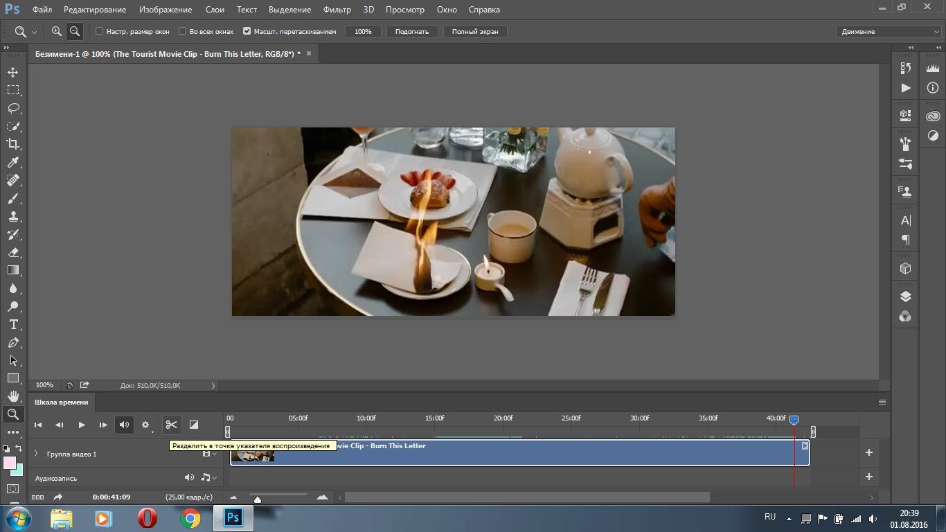Select the Path Selection tool
946x532 pixels.
[x=13, y=360]
